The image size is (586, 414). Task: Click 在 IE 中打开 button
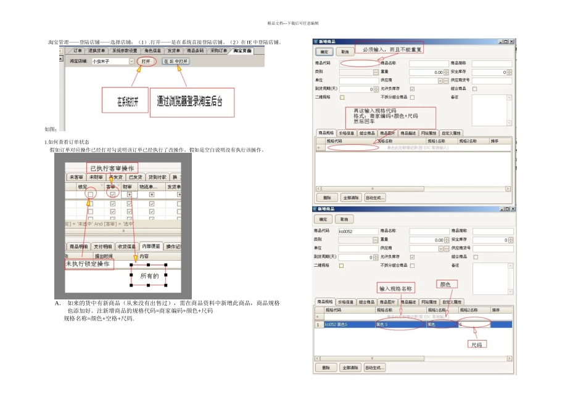coord(176,61)
